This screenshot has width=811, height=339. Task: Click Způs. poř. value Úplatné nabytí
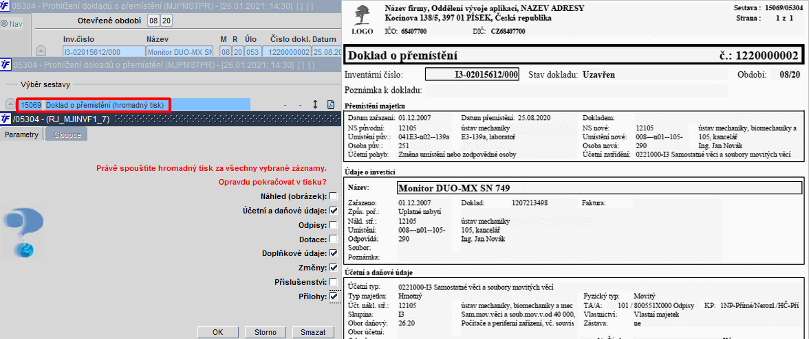(420, 212)
